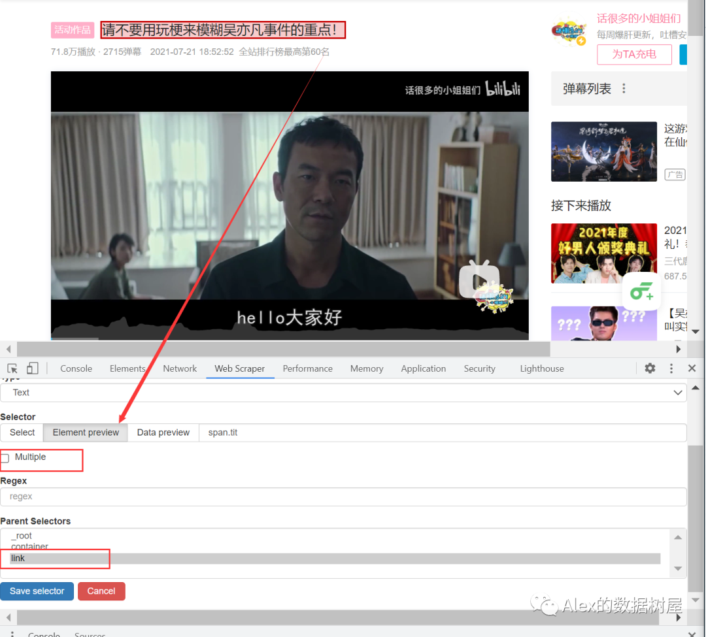This screenshot has height=637, width=706.
Task: Open the Type dropdown showing Text
Action: (x=343, y=392)
